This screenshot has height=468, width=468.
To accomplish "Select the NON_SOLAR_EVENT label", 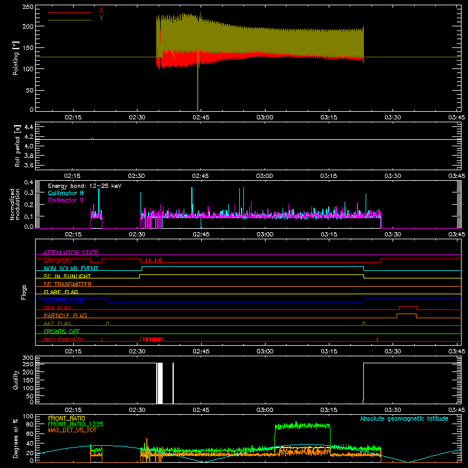I will pyautogui.click(x=71, y=269).
